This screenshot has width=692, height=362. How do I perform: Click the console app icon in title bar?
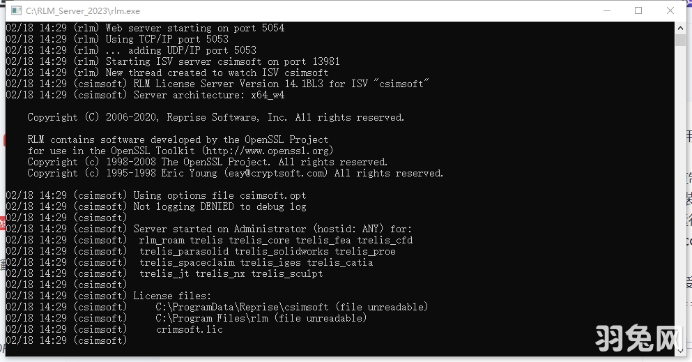[14, 10]
